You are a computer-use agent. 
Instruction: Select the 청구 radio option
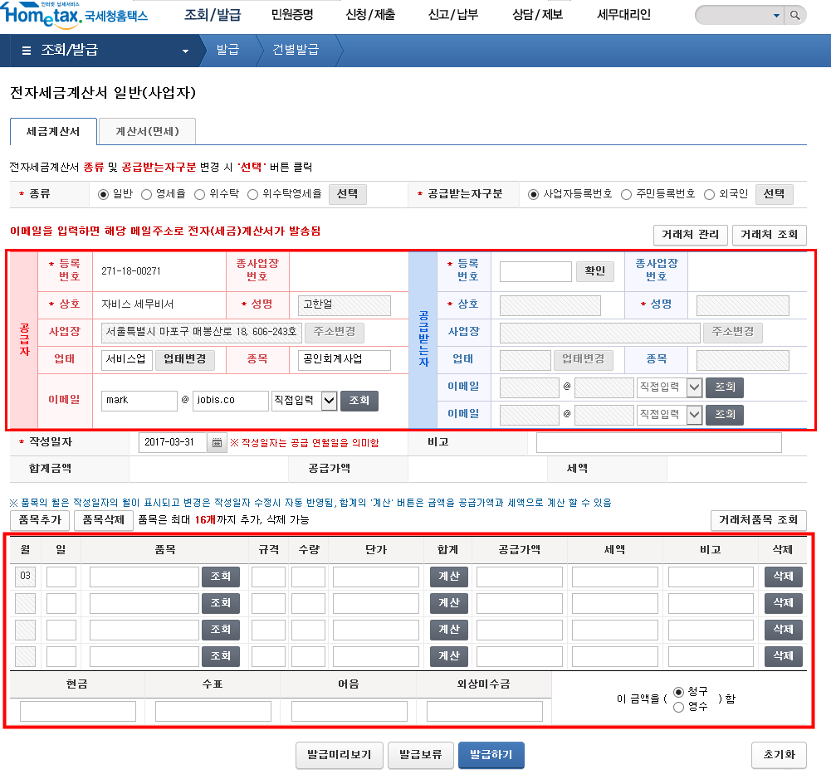(x=678, y=692)
